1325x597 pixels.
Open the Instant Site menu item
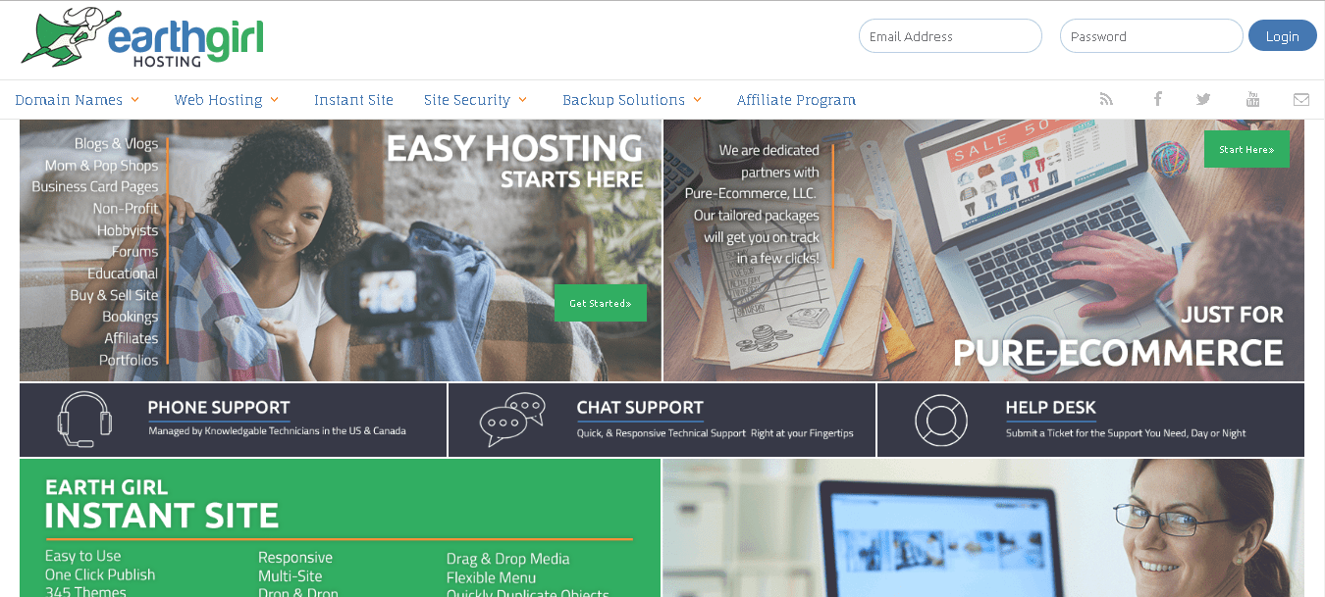[x=353, y=100]
